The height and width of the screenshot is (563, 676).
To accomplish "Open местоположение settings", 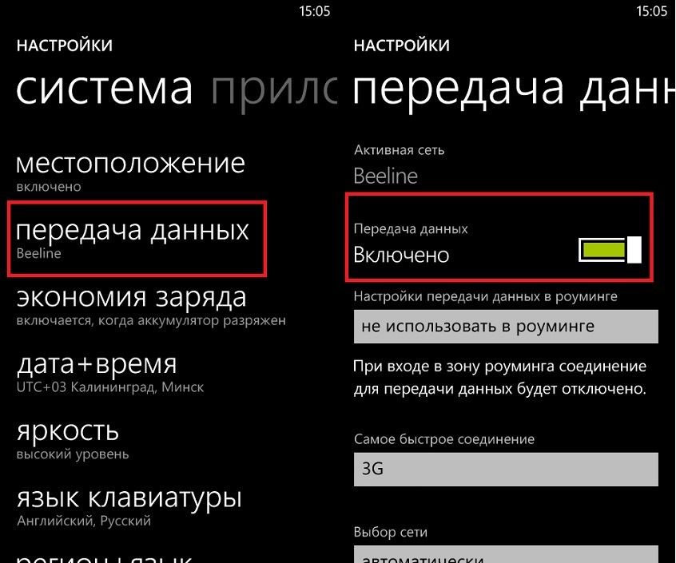I will click(x=130, y=171).
